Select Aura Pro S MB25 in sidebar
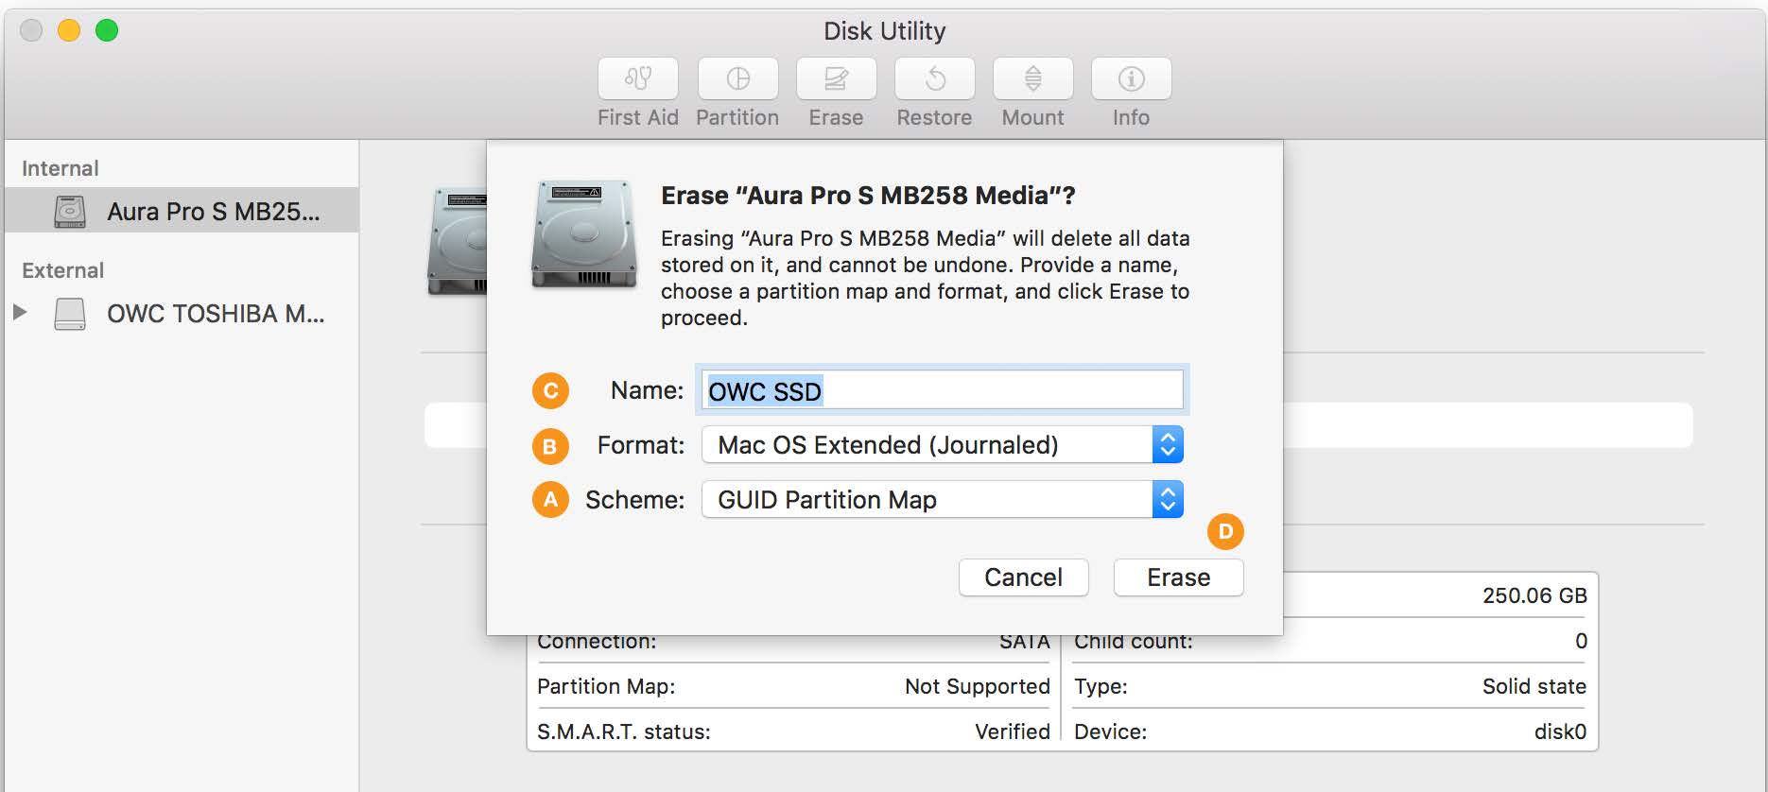This screenshot has height=792, width=1768. (x=213, y=212)
